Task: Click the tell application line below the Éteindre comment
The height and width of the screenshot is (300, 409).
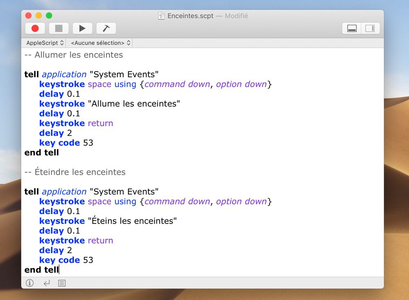Action: (91, 192)
